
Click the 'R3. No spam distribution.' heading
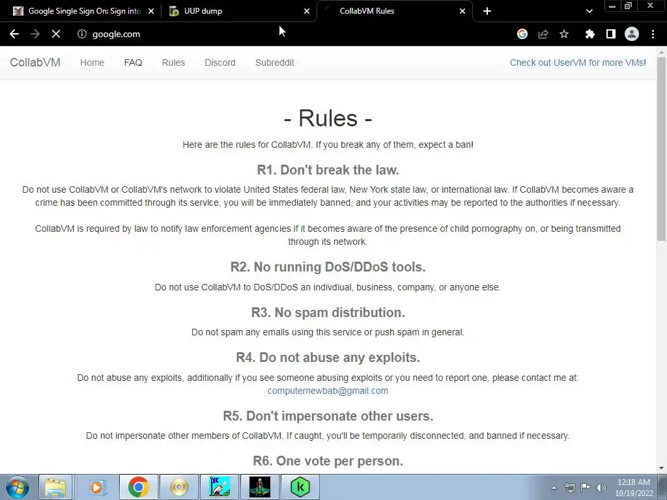328,312
